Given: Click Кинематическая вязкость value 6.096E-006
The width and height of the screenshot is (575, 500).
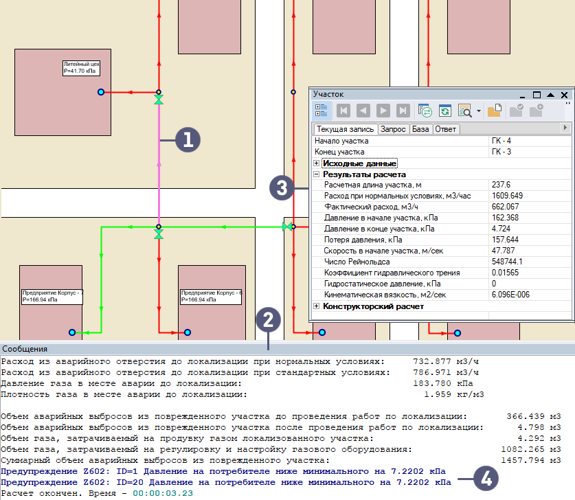Looking at the screenshot, I should 510,295.
